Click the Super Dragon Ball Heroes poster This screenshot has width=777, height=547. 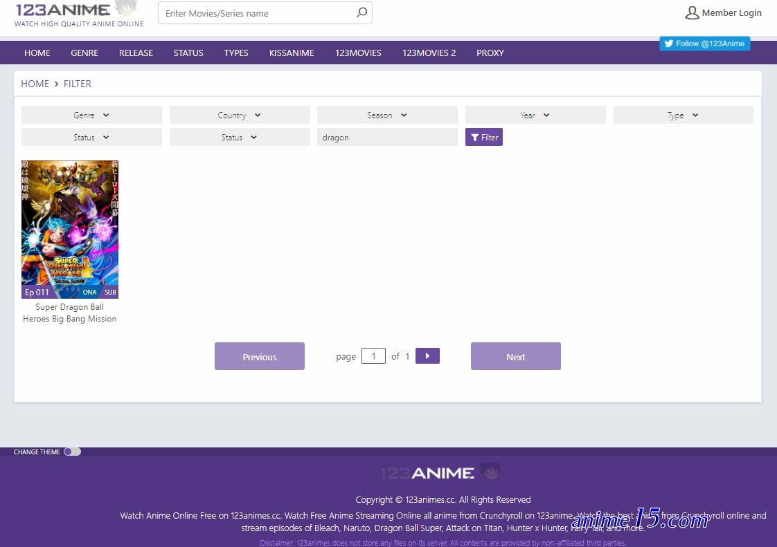tap(70, 229)
